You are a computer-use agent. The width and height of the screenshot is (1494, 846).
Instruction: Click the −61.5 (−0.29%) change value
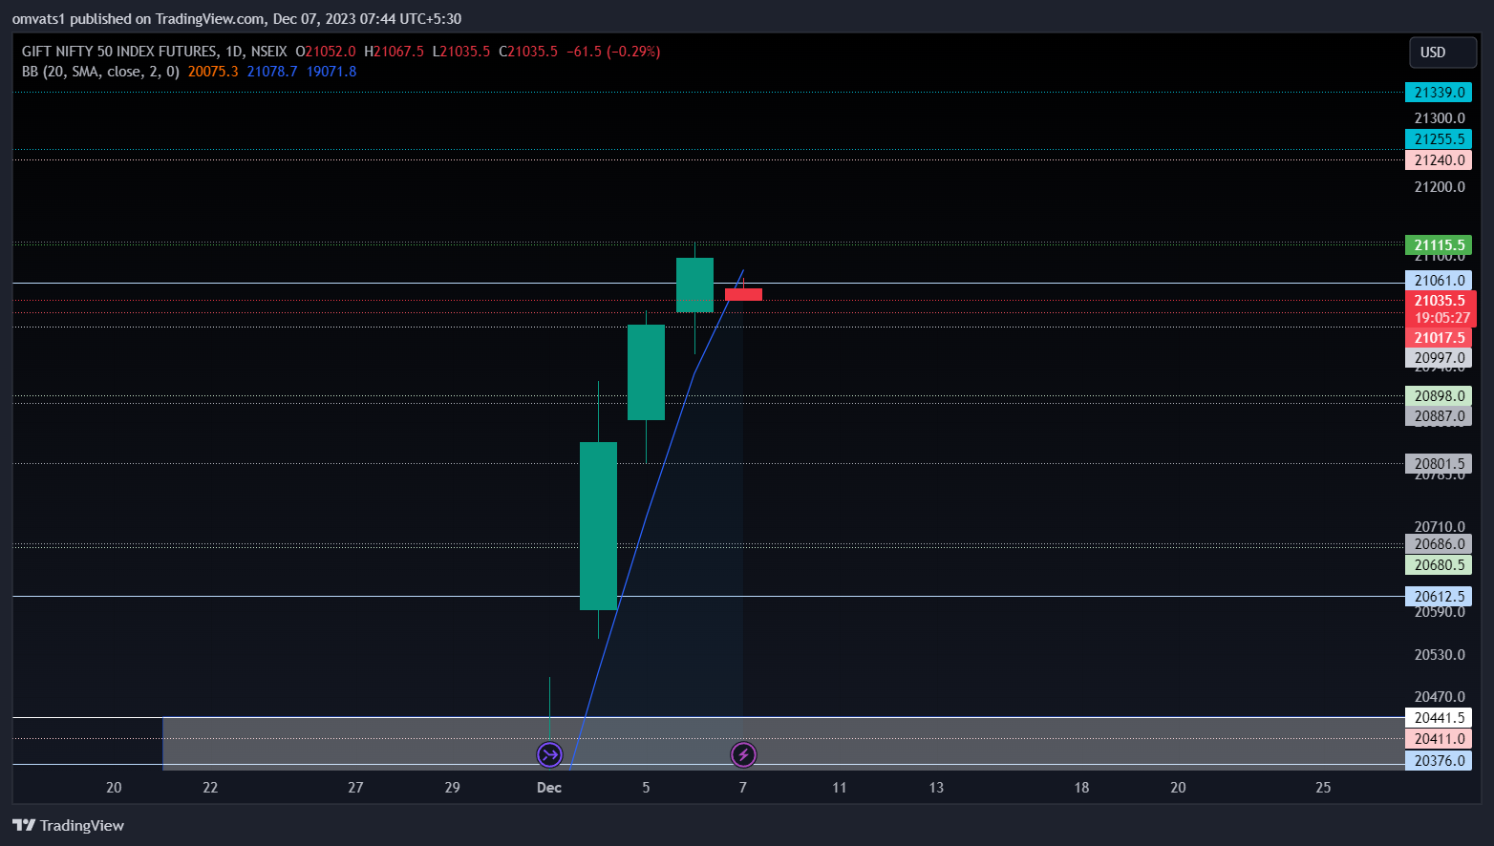(613, 52)
